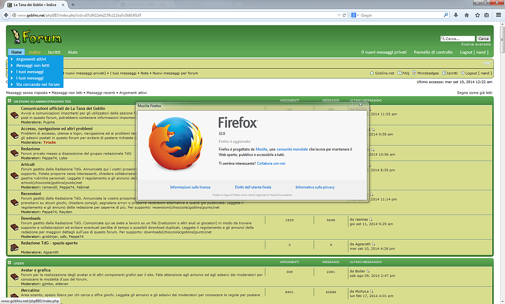
Task: Open Pannello di controllo
Action: 433,52
